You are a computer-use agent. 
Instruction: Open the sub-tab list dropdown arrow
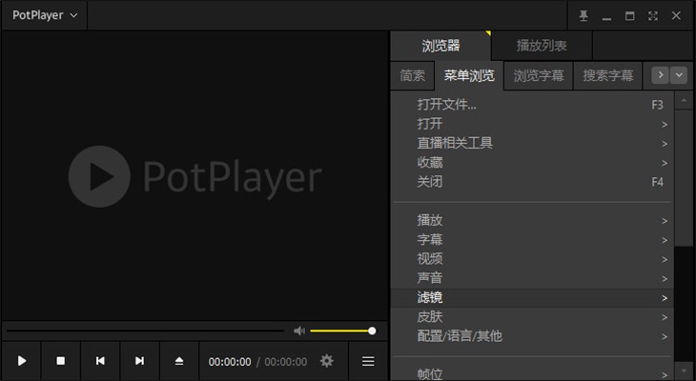point(679,75)
